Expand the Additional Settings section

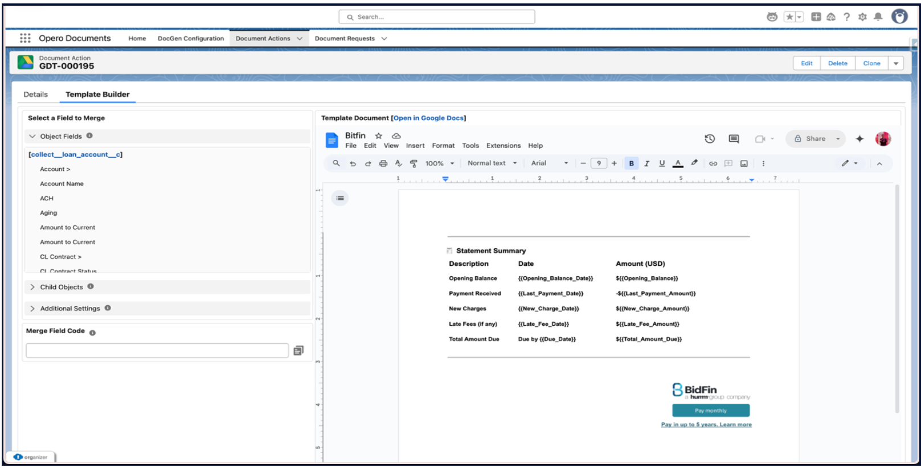32,309
